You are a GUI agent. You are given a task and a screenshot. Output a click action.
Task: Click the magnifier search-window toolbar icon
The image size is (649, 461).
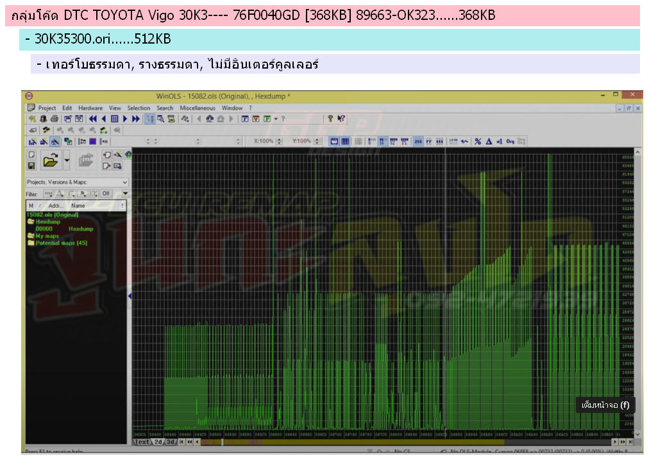pyautogui.click(x=160, y=119)
